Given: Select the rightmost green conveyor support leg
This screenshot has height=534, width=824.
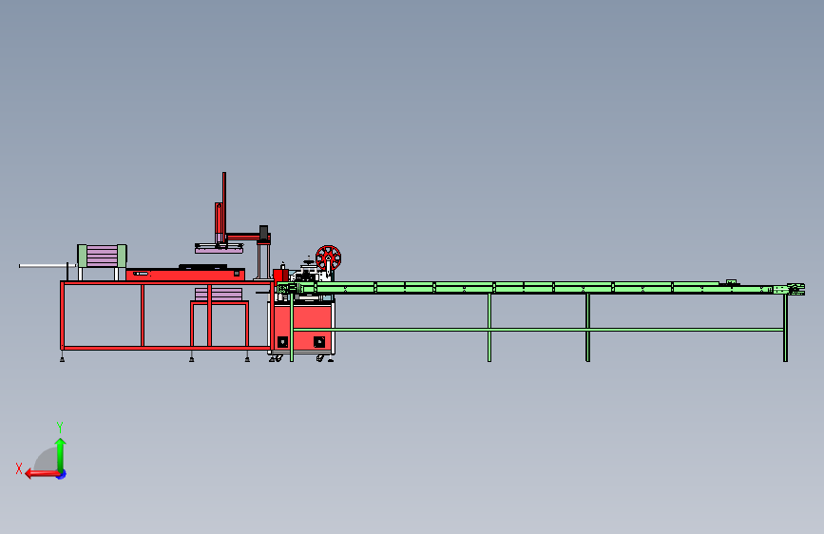Looking at the screenshot, I should (x=785, y=328).
